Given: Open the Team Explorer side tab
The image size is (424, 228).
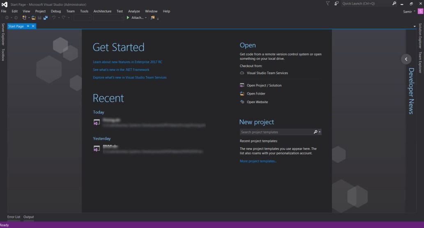Looking at the screenshot, I should point(420,62).
